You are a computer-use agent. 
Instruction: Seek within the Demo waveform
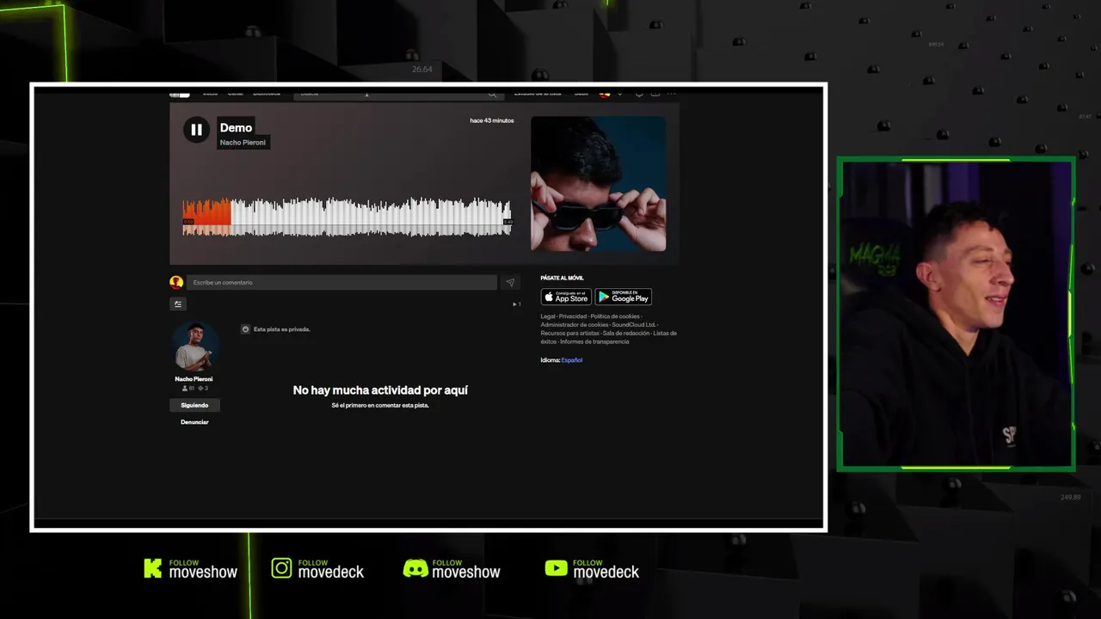tap(348, 217)
